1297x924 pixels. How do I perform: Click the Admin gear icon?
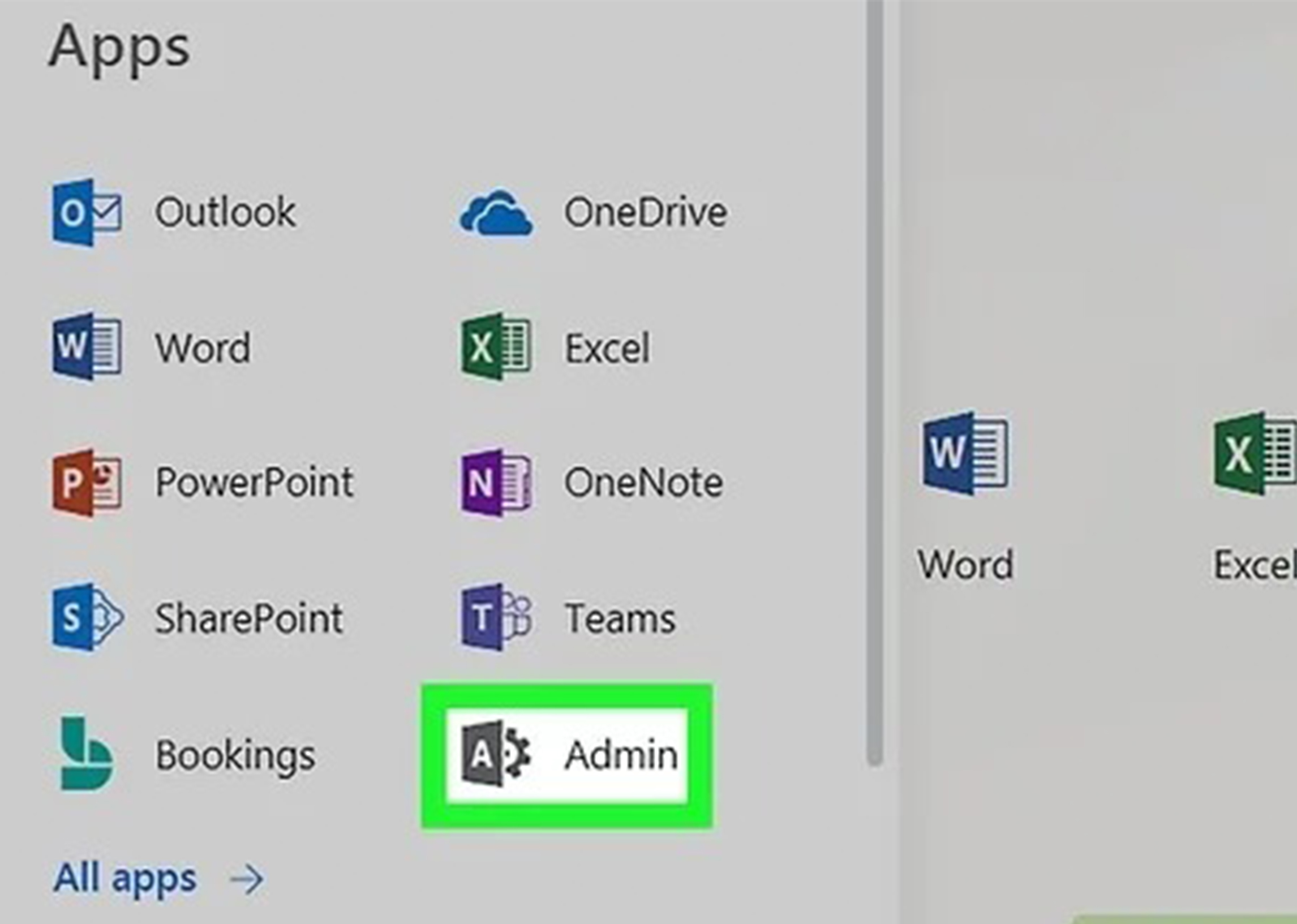(x=496, y=754)
